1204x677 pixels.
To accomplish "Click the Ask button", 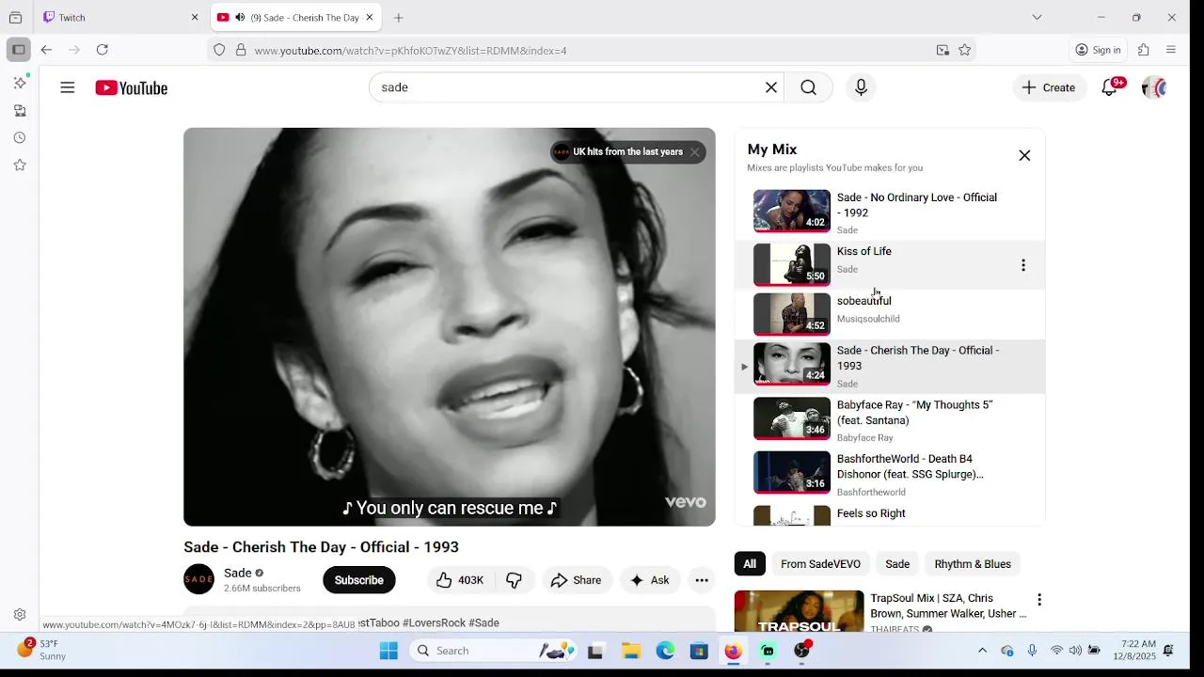I will (x=650, y=580).
